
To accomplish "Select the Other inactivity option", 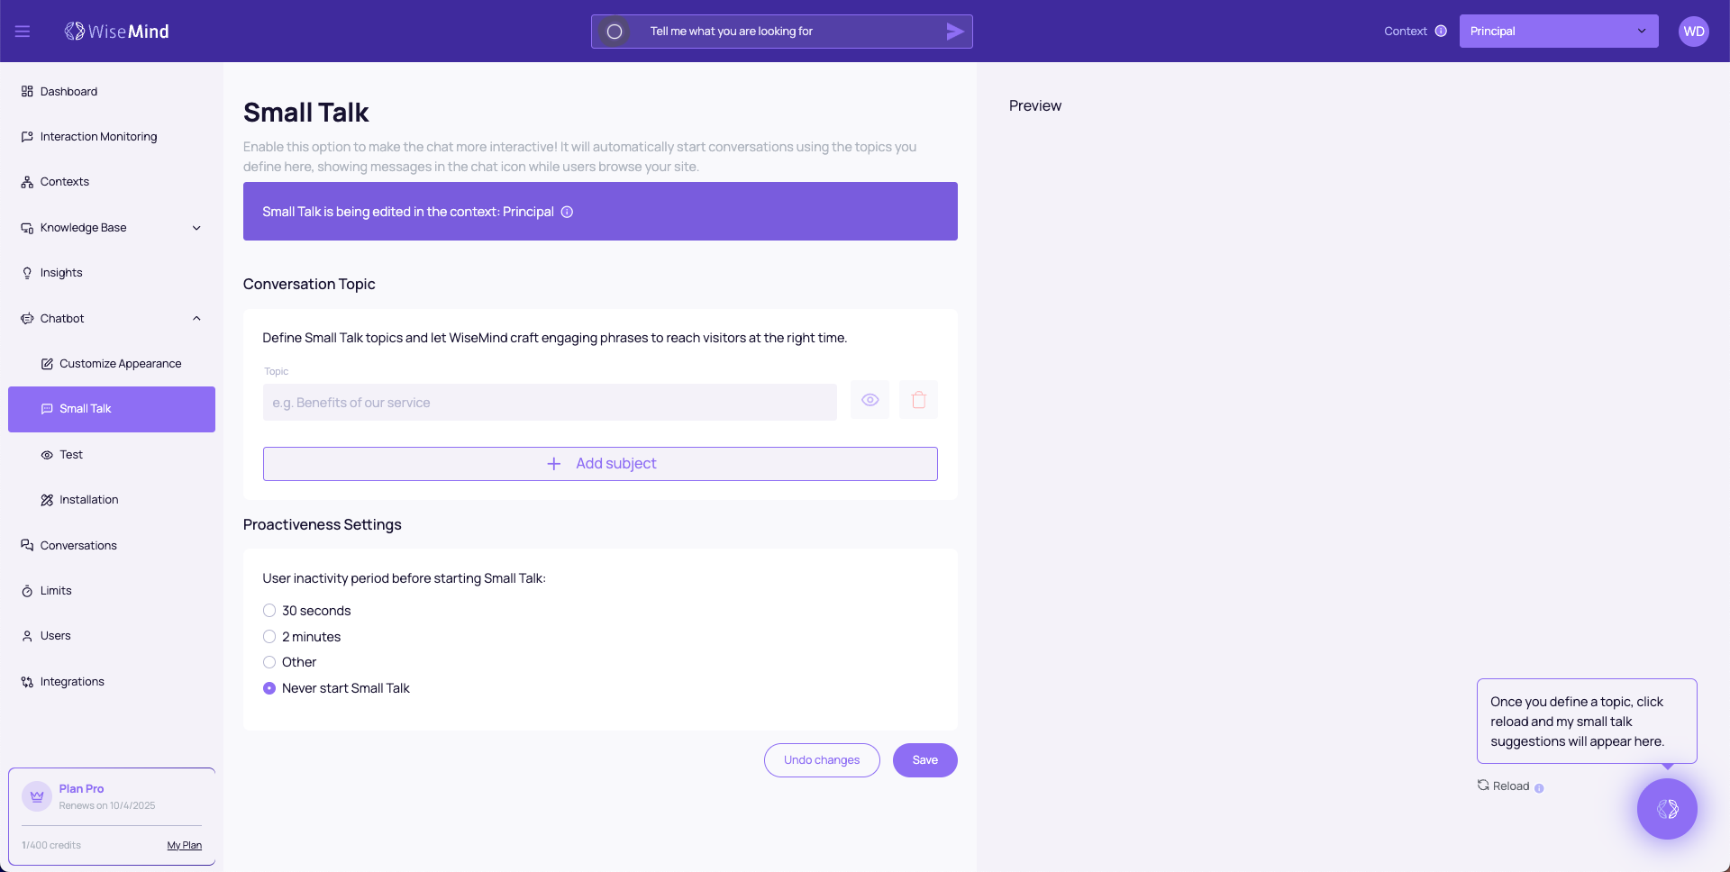I will 269,662.
